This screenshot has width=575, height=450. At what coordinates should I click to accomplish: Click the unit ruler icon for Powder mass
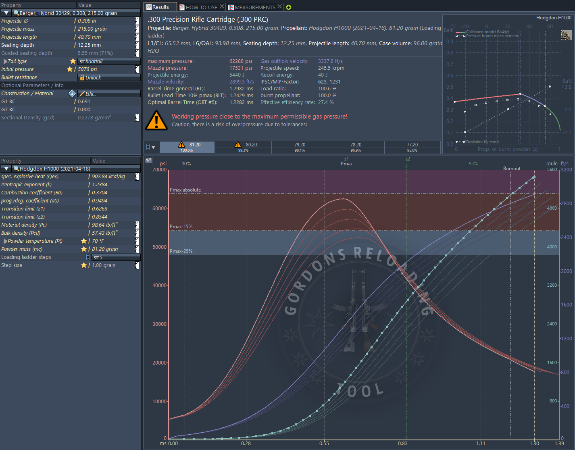[137, 249]
